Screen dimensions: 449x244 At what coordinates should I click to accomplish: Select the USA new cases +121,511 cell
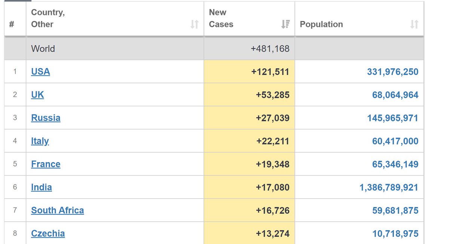pyautogui.click(x=249, y=71)
